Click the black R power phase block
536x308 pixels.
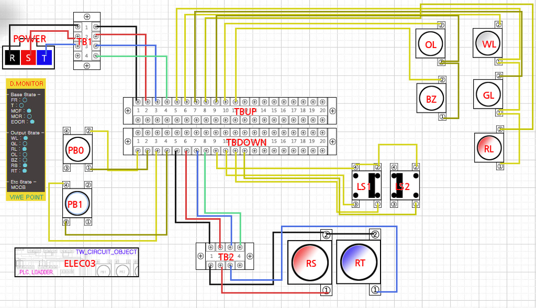(13, 57)
